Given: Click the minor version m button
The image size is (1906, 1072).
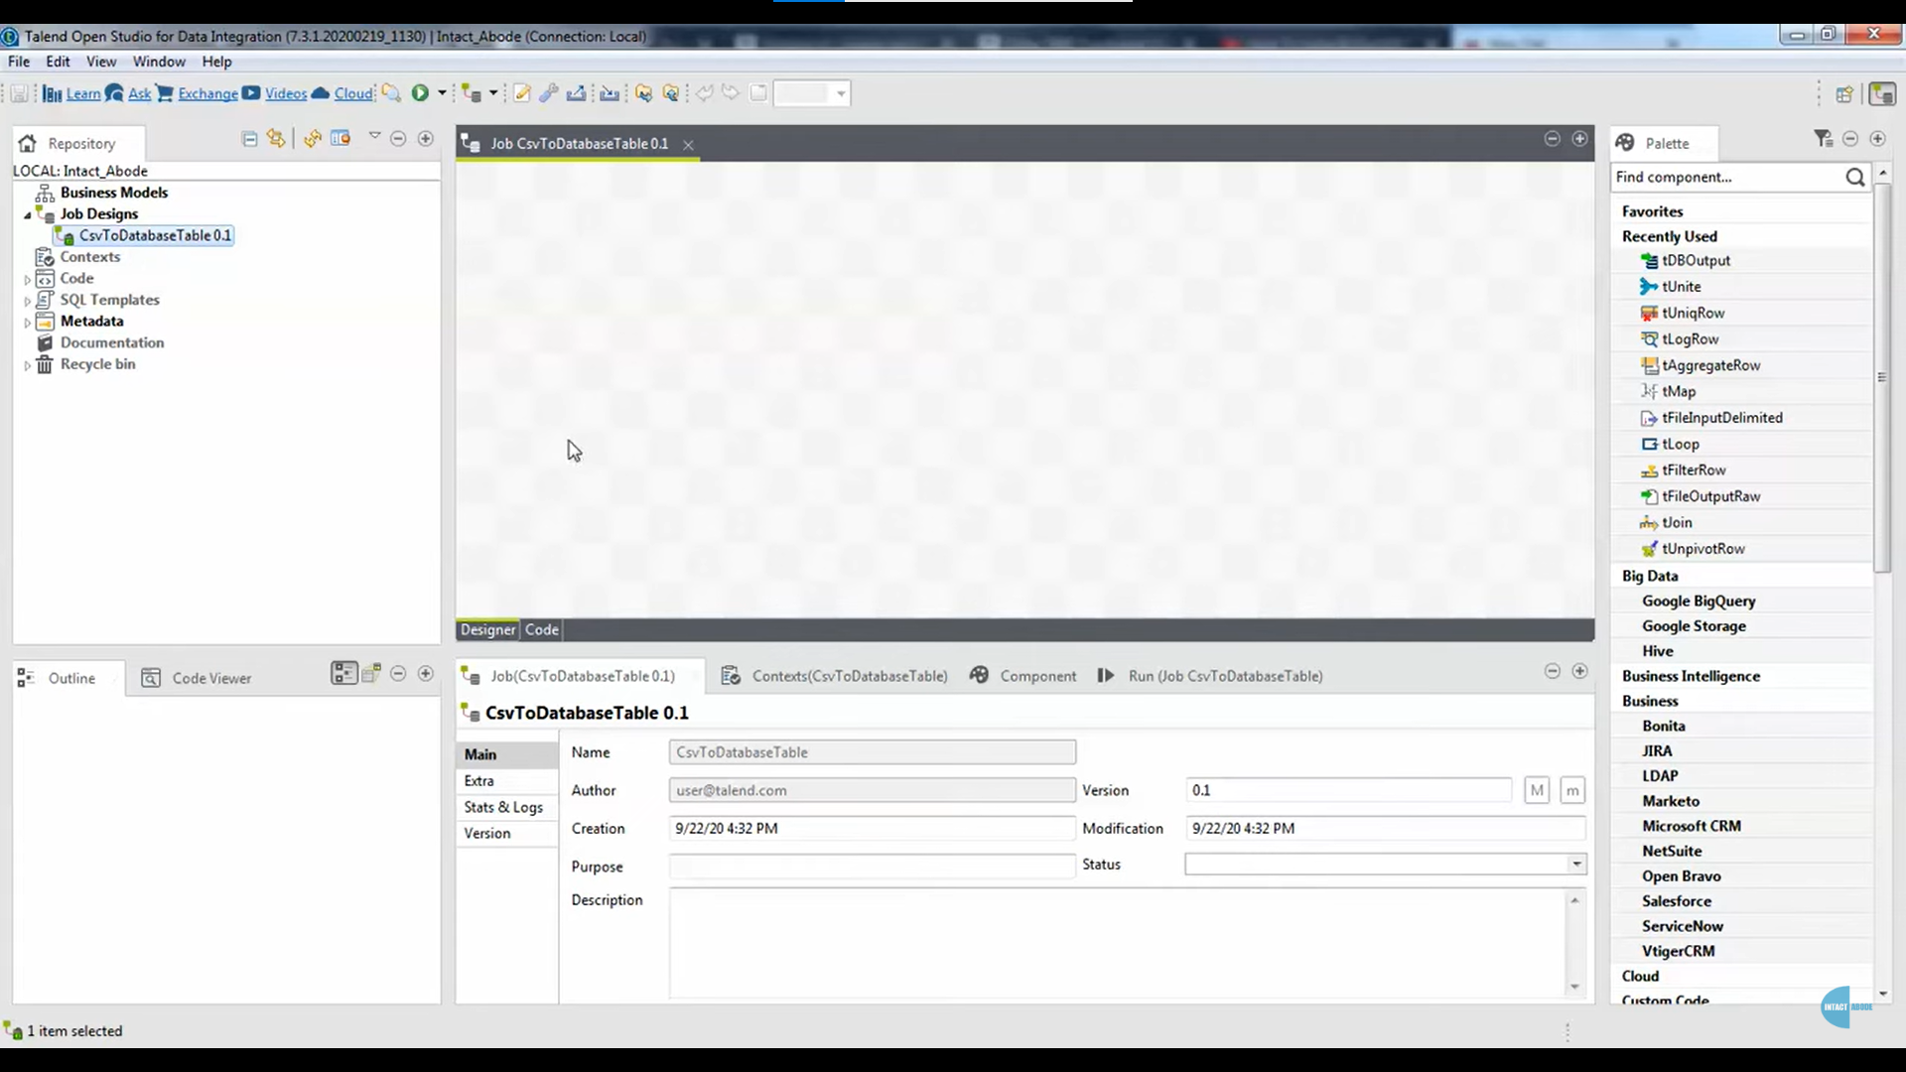Looking at the screenshot, I should tap(1571, 790).
